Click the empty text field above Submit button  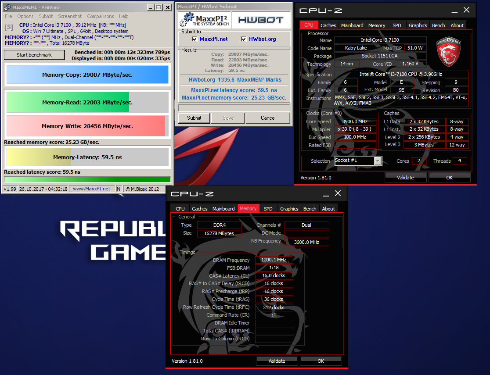click(x=234, y=108)
